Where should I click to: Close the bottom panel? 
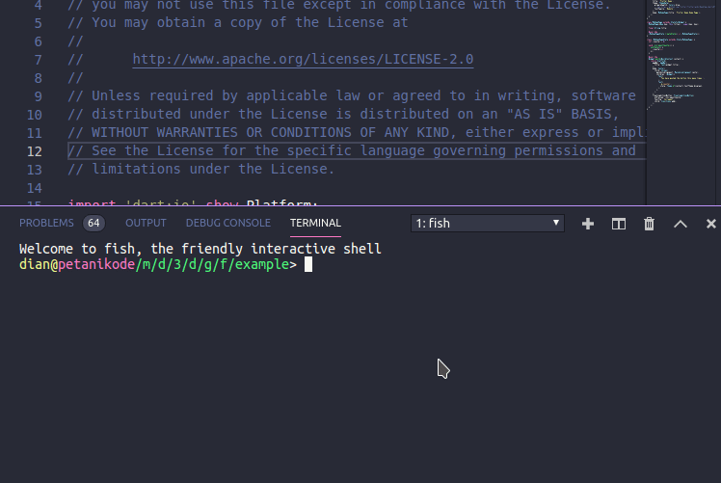pos(710,224)
